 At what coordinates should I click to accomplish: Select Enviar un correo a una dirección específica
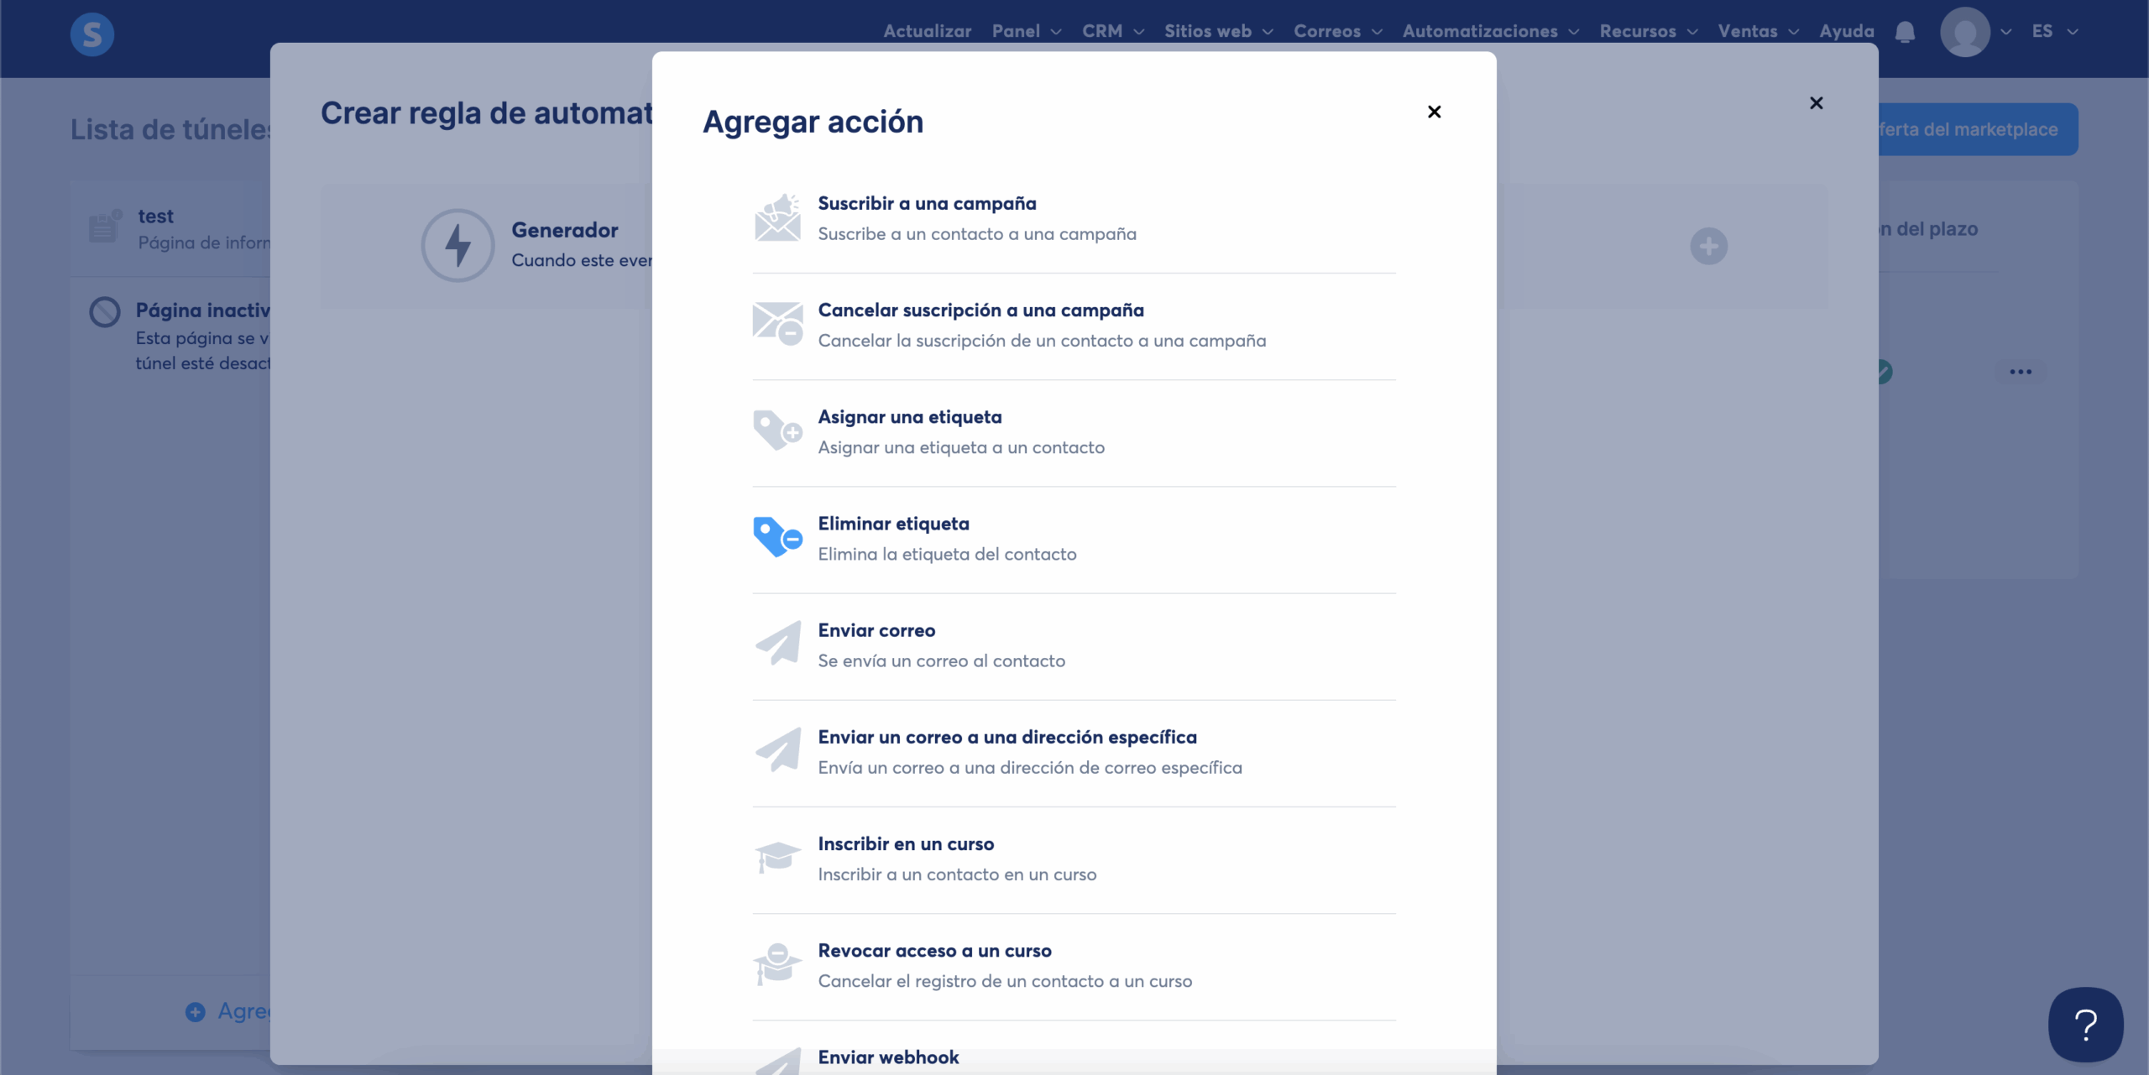pyautogui.click(x=1074, y=752)
